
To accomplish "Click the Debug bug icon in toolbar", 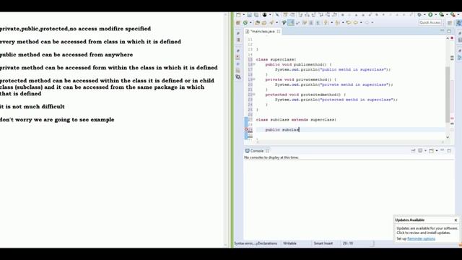I will (x=419, y=14).
